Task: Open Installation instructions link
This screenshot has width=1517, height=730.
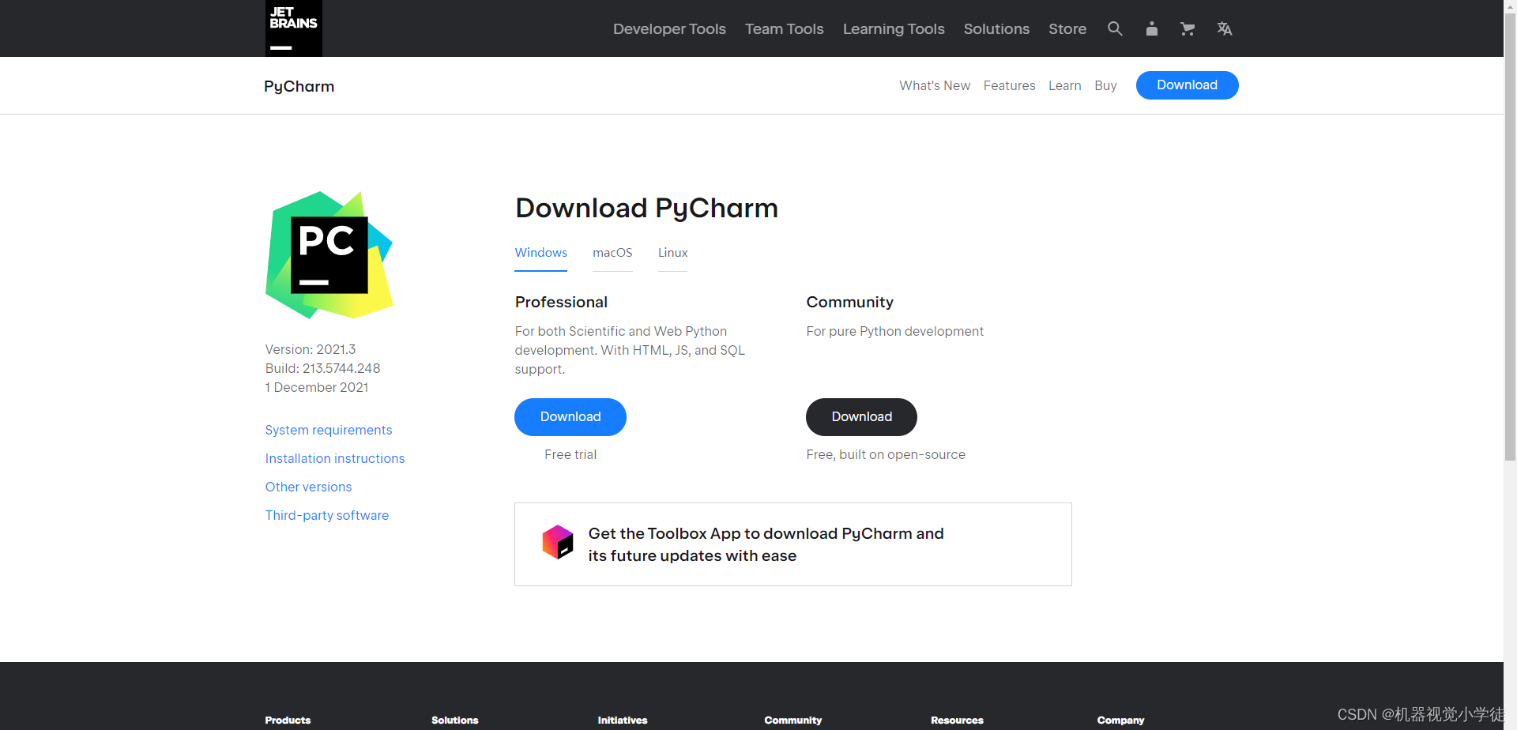Action: [335, 458]
